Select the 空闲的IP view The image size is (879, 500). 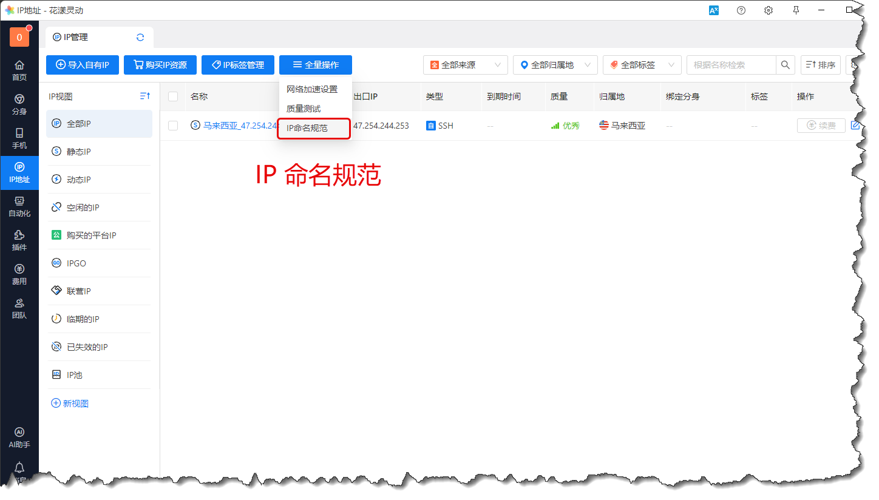[99, 208]
